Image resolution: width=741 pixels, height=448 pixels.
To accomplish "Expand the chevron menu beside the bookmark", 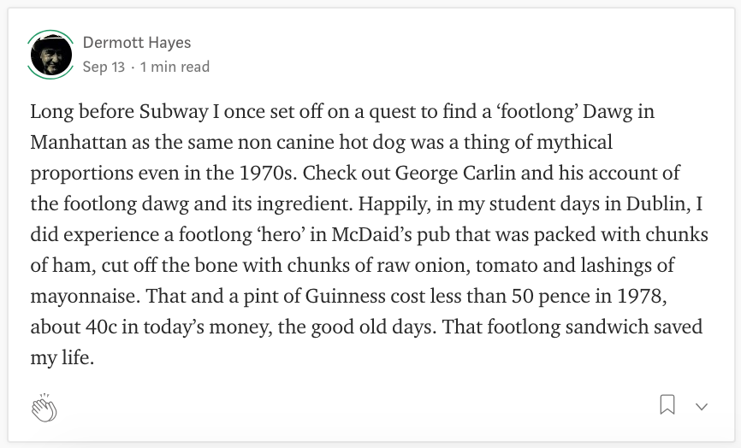I will pyautogui.click(x=702, y=406).
